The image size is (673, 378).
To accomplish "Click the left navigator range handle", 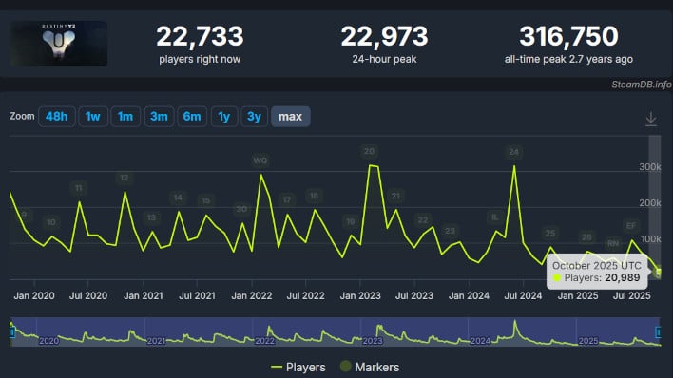I will (x=12, y=331).
